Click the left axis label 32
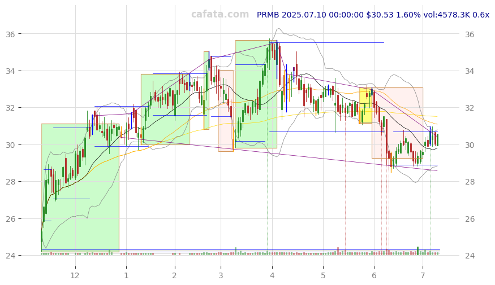This screenshot has height=285, width=495. (x=10, y=108)
